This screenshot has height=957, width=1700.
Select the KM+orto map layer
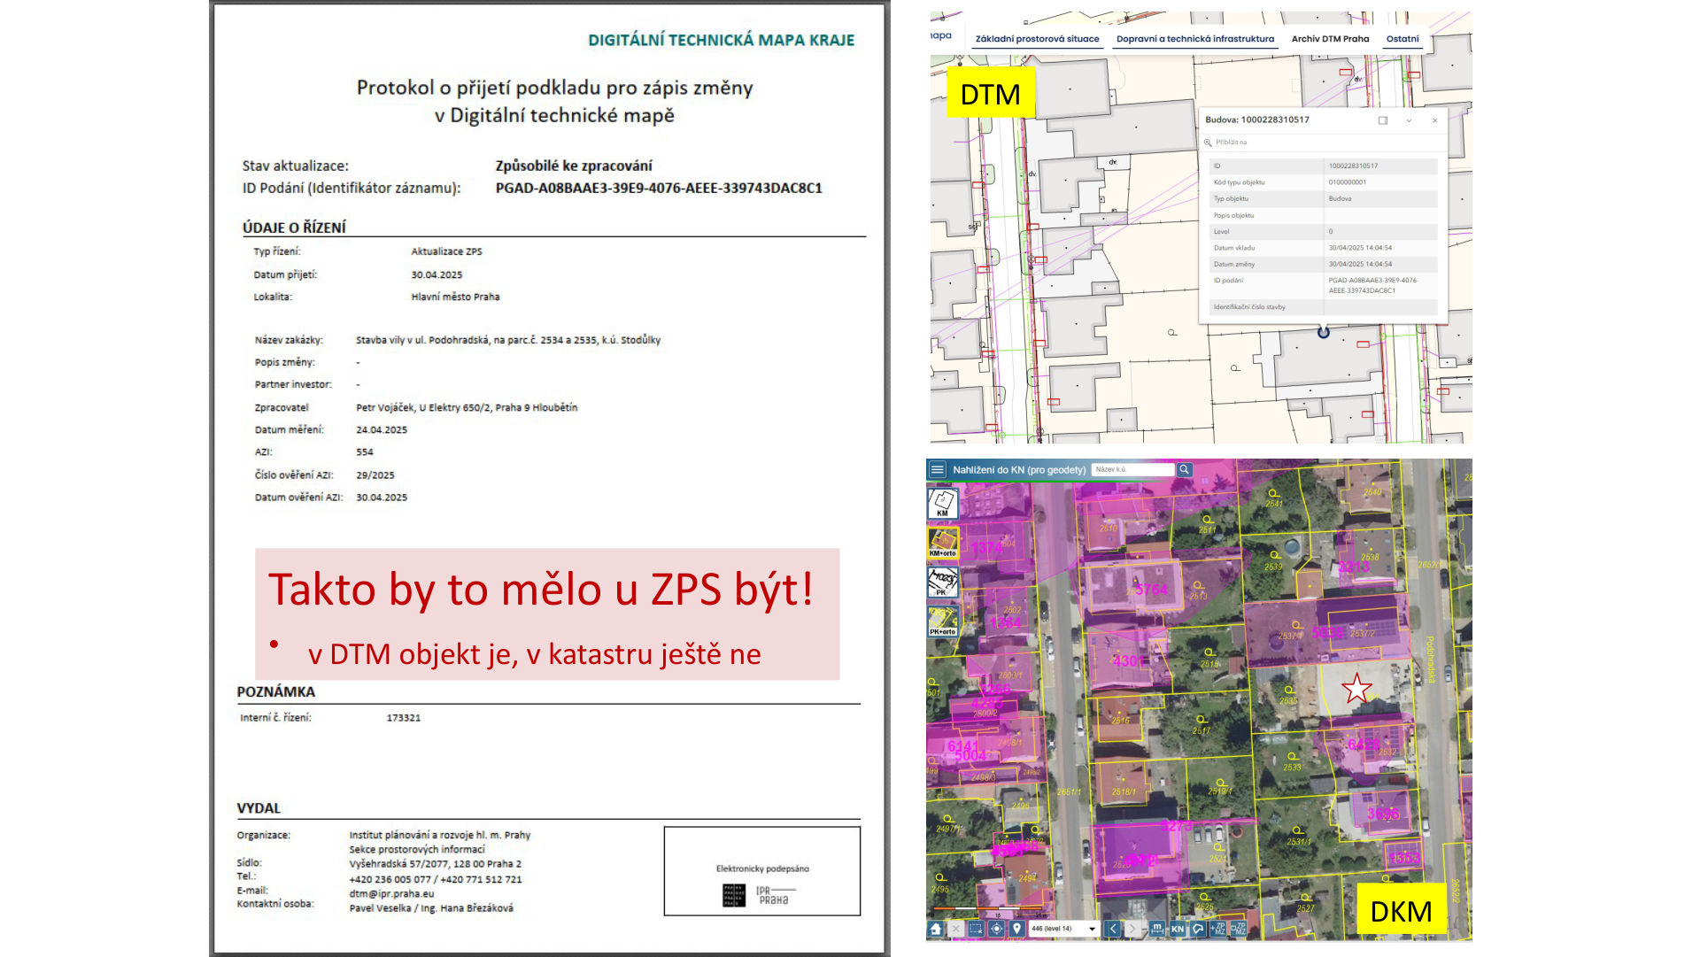pos(942,543)
